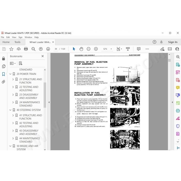Add bookmark star icon in toolbar
This screenshot has height=181, width=181.
tap(11, 49)
